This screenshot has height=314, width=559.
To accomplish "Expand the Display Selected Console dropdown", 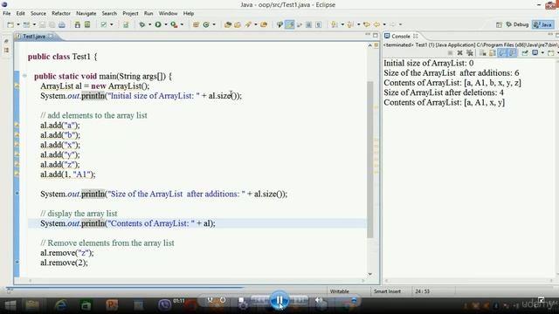I will pos(542,53).
